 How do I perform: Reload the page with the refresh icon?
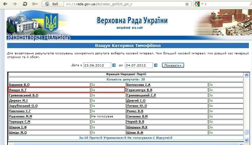coord(25,4)
